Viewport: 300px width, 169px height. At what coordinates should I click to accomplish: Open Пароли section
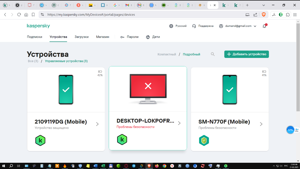point(129,37)
